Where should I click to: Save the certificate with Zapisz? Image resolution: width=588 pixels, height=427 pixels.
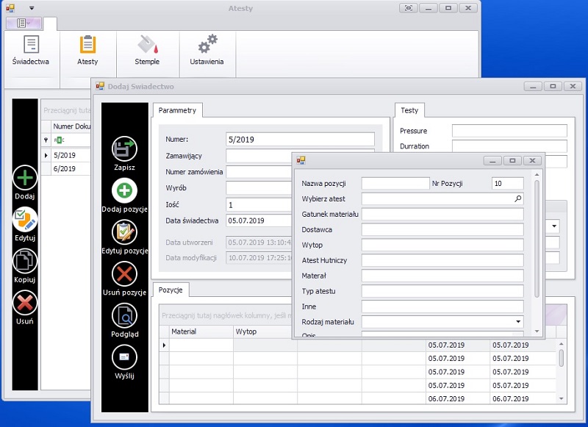124,148
